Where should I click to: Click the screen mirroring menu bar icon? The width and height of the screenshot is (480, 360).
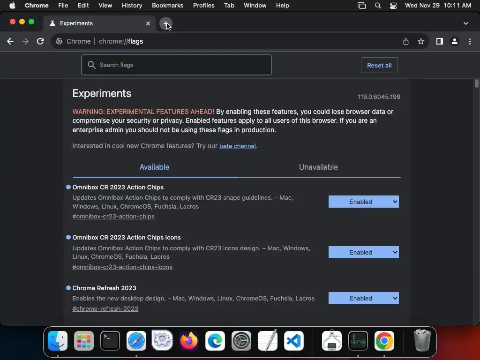point(361,6)
